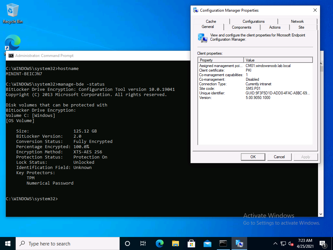Click the Configuration Manager Properties title icon

195,10
